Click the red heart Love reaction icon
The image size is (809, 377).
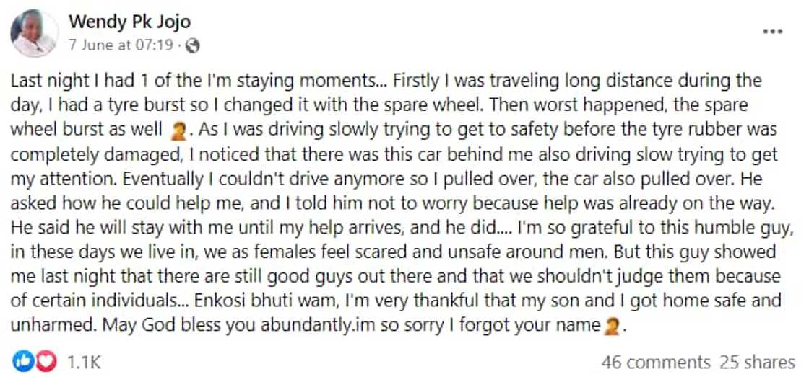(x=46, y=360)
